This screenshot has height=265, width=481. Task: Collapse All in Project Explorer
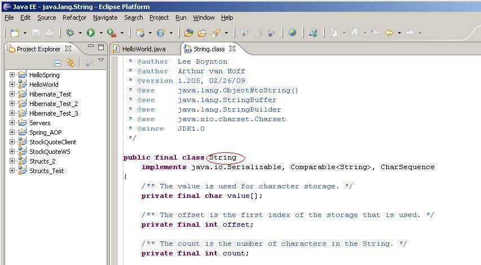(58, 63)
